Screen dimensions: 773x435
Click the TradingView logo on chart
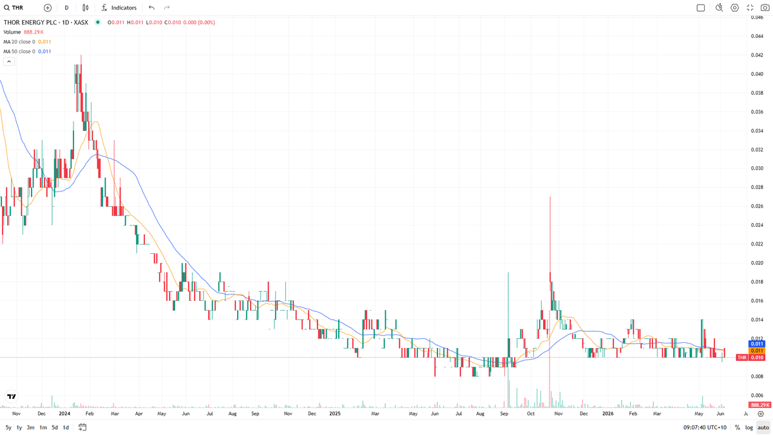pyautogui.click(x=12, y=396)
